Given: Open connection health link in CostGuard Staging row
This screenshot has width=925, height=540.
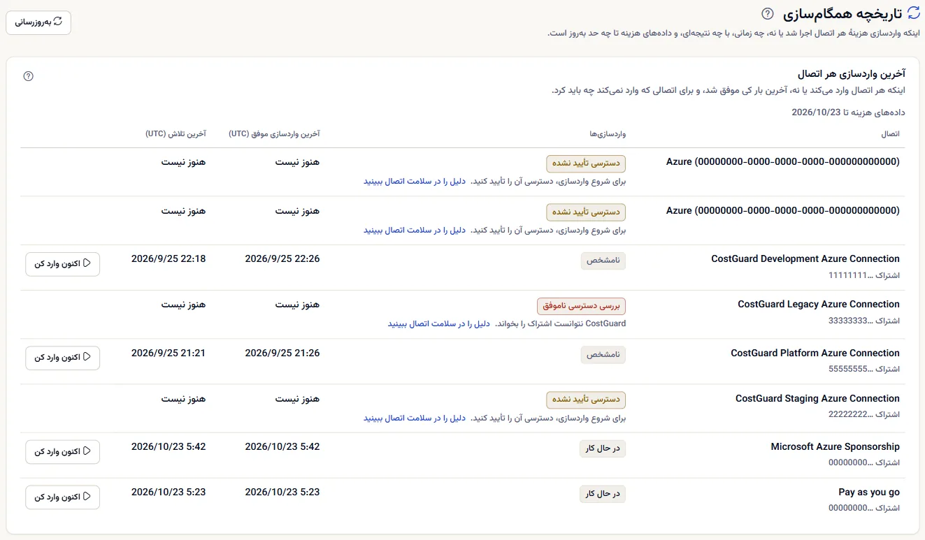Looking at the screenshot, I should pyautogui.click(x=415, y=418).
